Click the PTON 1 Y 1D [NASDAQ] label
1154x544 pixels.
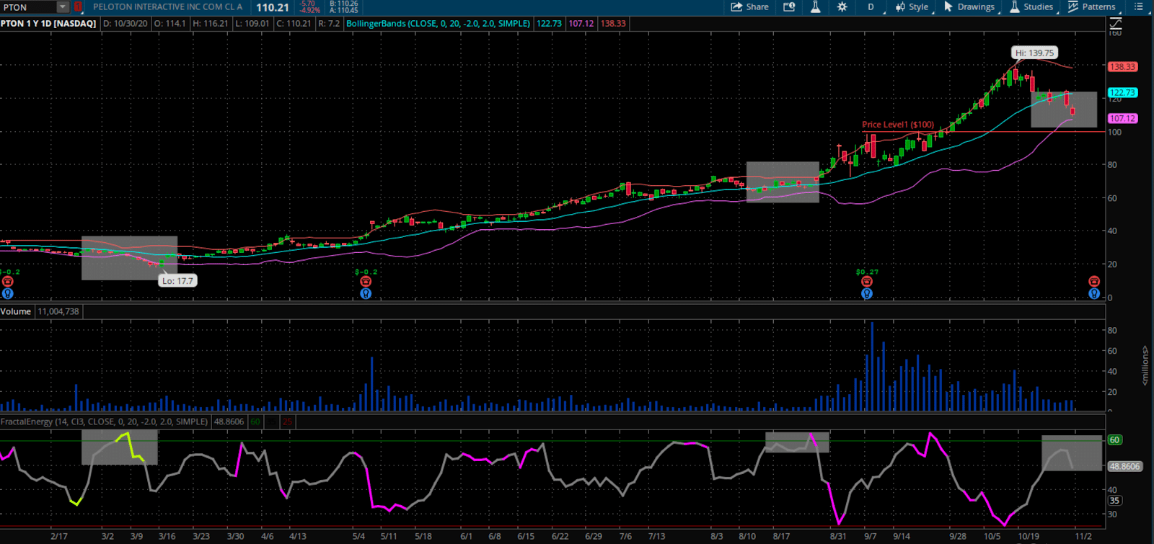48,24
